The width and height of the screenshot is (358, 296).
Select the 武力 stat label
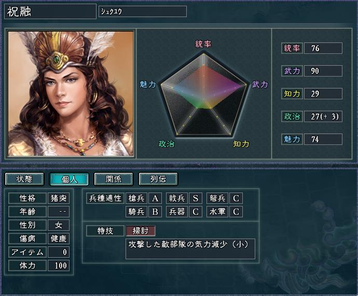pos(292,71)
